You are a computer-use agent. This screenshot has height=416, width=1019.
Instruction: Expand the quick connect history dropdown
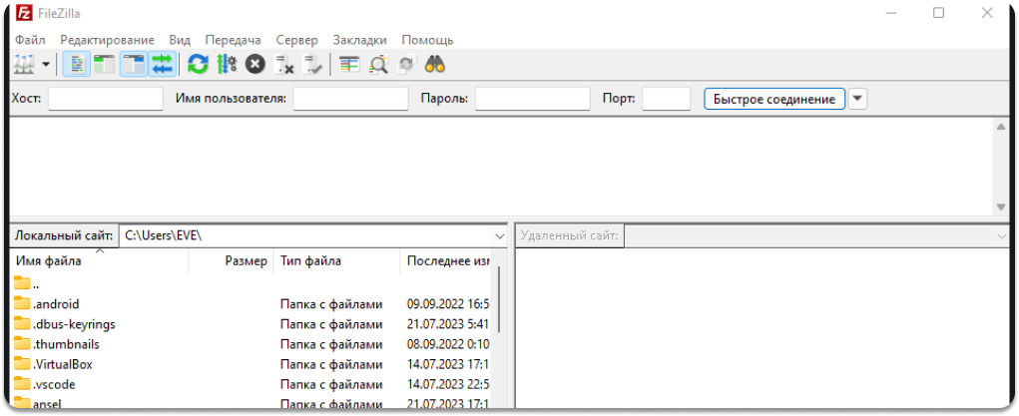(858, 99)
